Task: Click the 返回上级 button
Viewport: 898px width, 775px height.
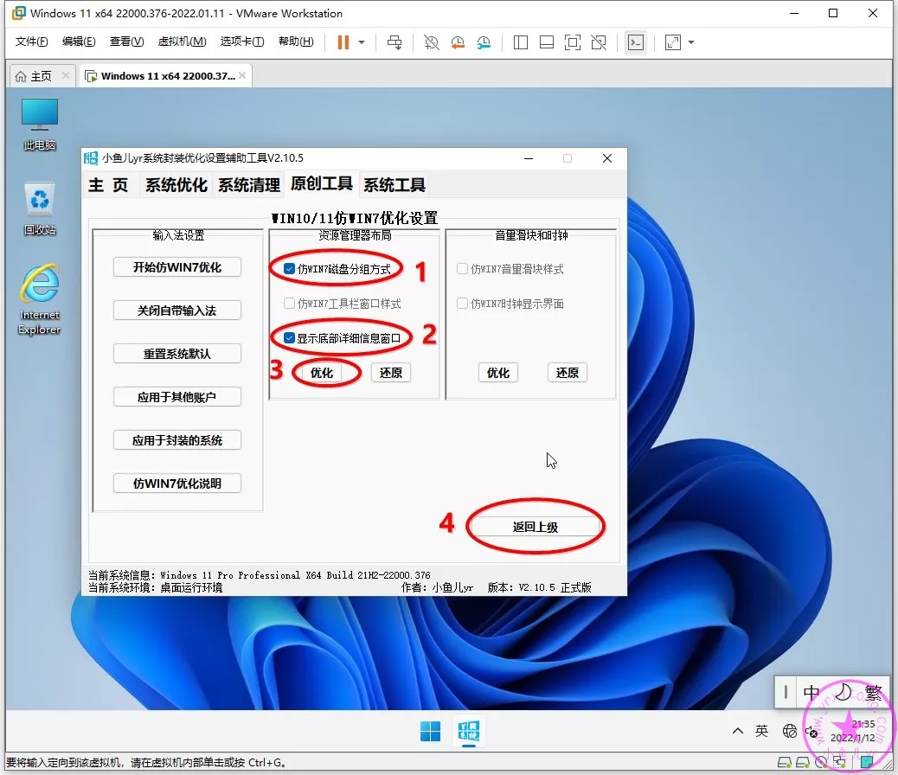Action: [x=535, y=527]
